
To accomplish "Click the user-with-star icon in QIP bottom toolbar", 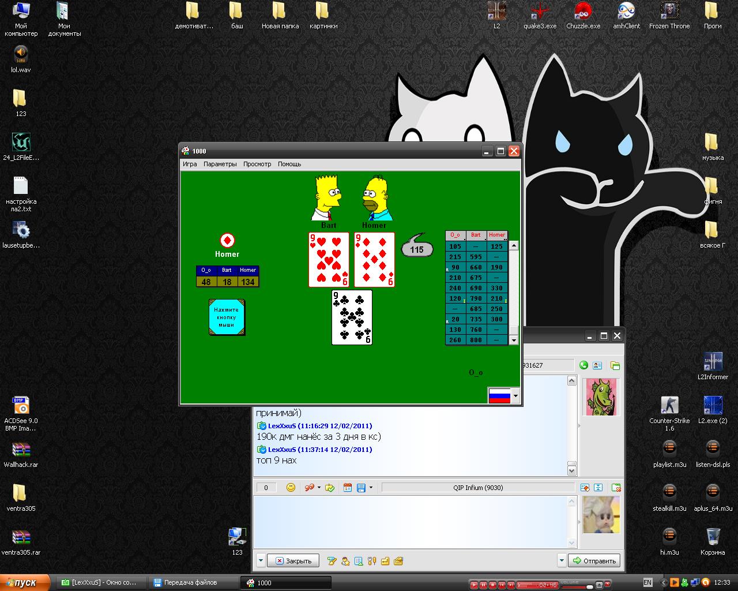I will click(x=345, y=560).
